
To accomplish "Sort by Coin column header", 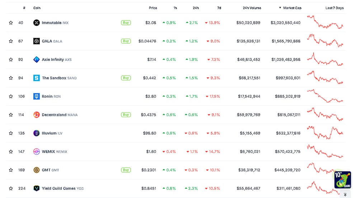I will point(37,8).
